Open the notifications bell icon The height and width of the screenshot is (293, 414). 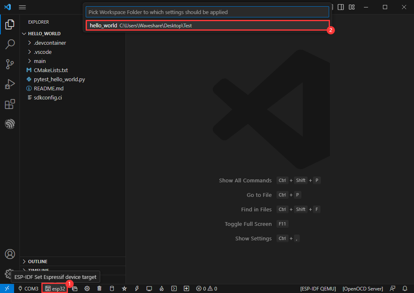tap(405, 288)
